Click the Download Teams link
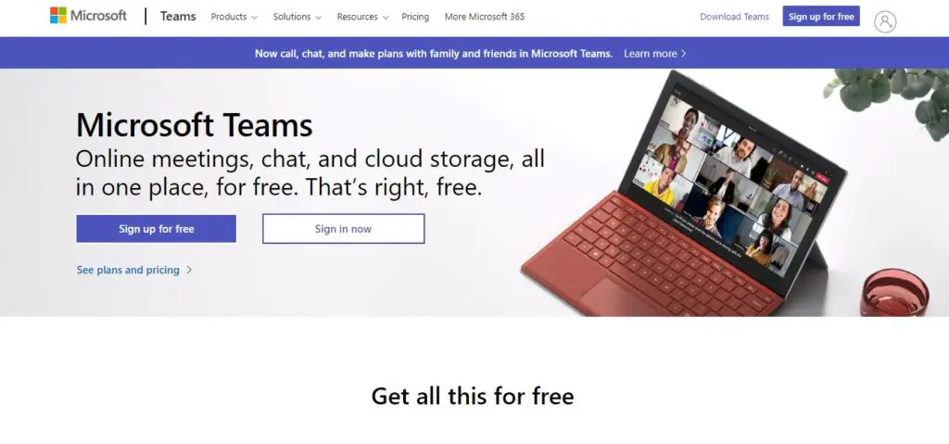Image resolution: width=949 pixels, height=444 pixels. 734,17
